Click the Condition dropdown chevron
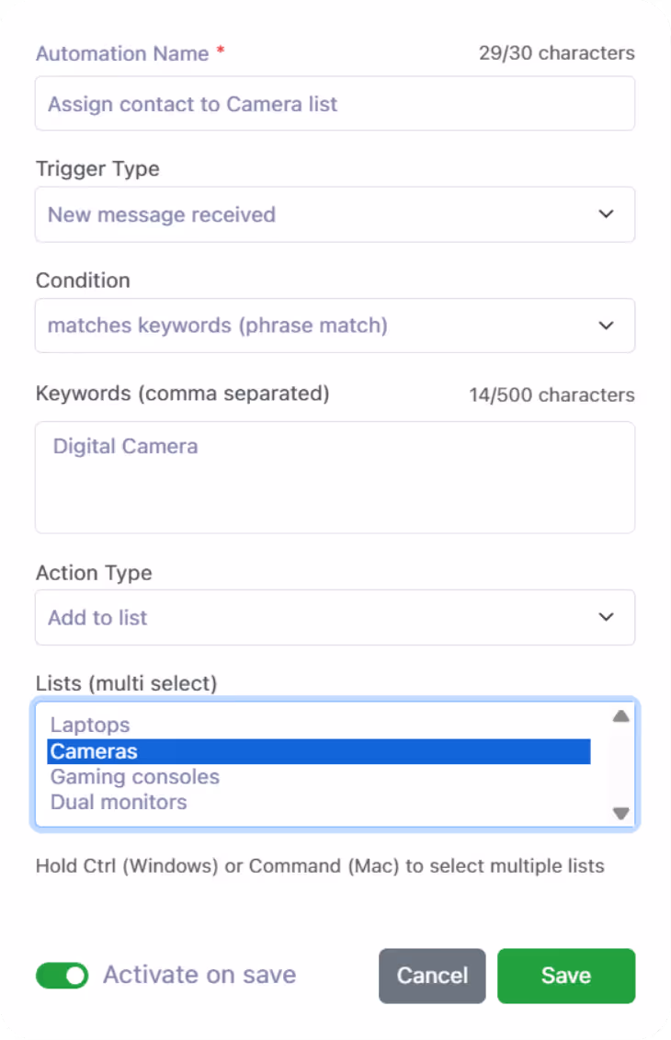 tap(607, 326)
